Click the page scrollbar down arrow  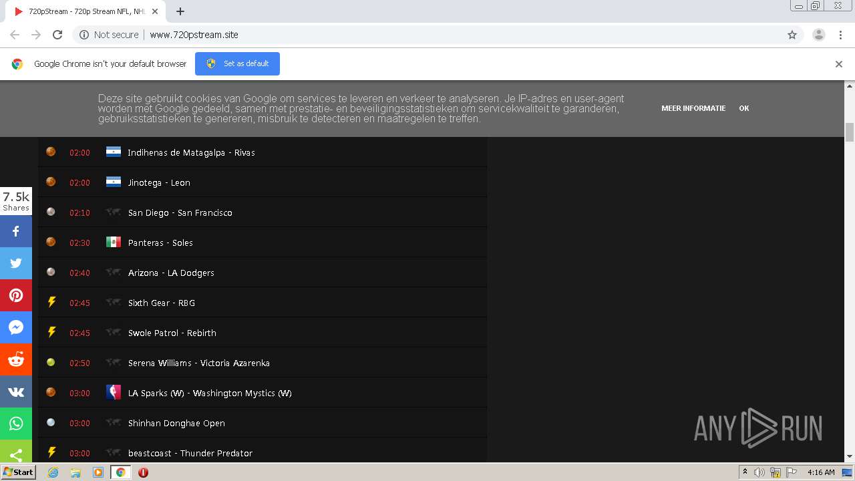850,456
